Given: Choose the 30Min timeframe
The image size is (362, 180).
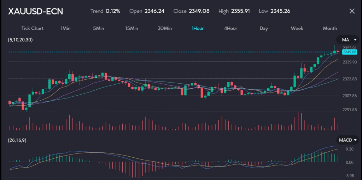Looking at the screenshot, I should [x=165, y=28].
